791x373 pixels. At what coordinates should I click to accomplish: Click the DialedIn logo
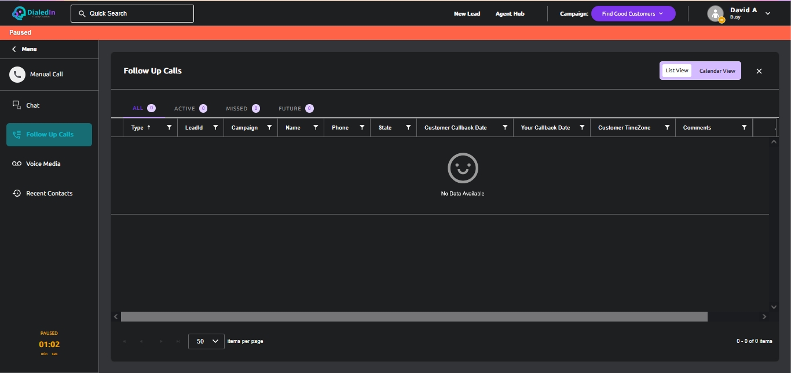tap(34, 13)
